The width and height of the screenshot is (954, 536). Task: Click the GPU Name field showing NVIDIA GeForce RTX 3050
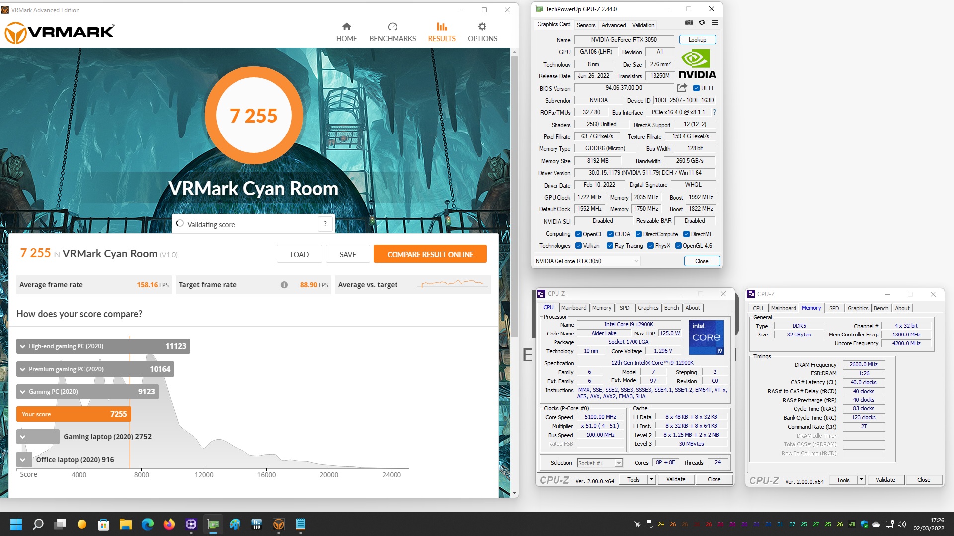tap(624, 40)
